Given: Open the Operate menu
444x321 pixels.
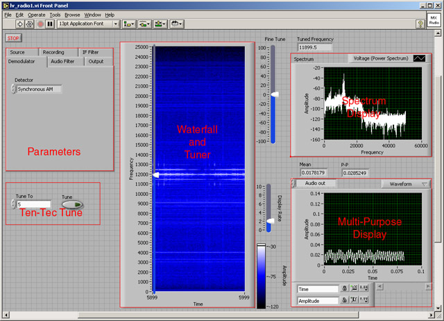Looking at the screenshot, I should click(37, 14).
